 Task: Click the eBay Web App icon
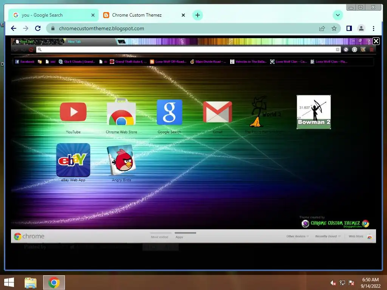click(73, 160)
